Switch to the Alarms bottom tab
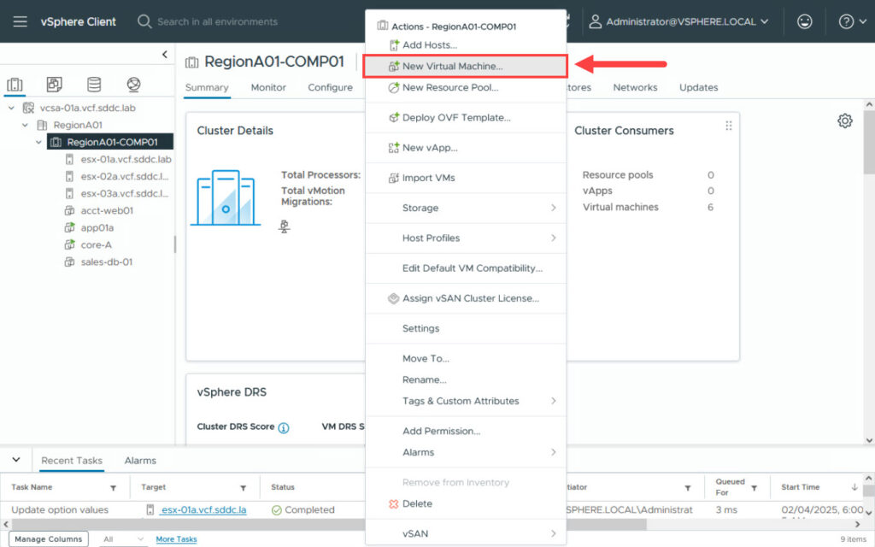Viewport: 875px width, 547px height. click(x=140, y=461)
